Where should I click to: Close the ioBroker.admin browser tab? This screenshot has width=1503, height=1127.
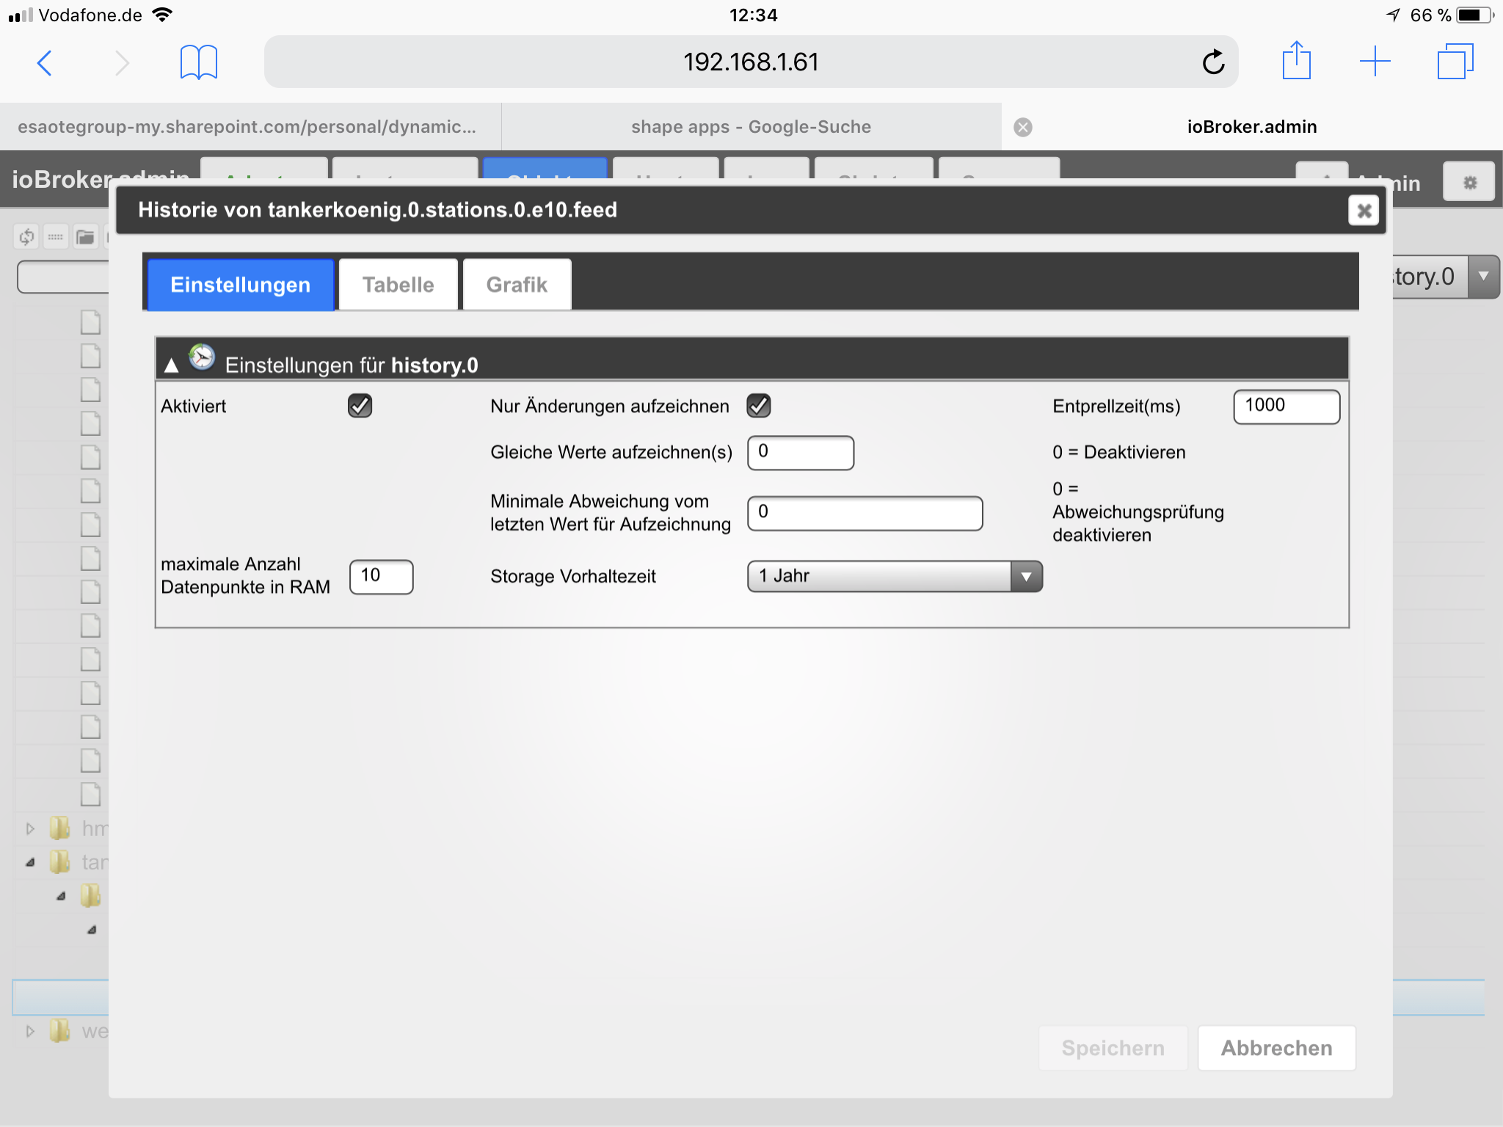tap(1022, 127)
